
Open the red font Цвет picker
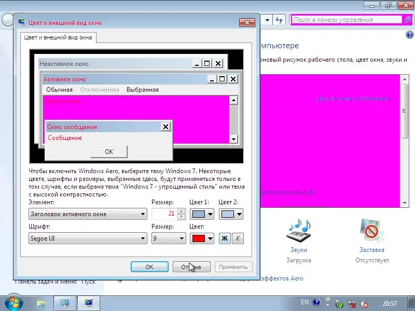[202, 238]
